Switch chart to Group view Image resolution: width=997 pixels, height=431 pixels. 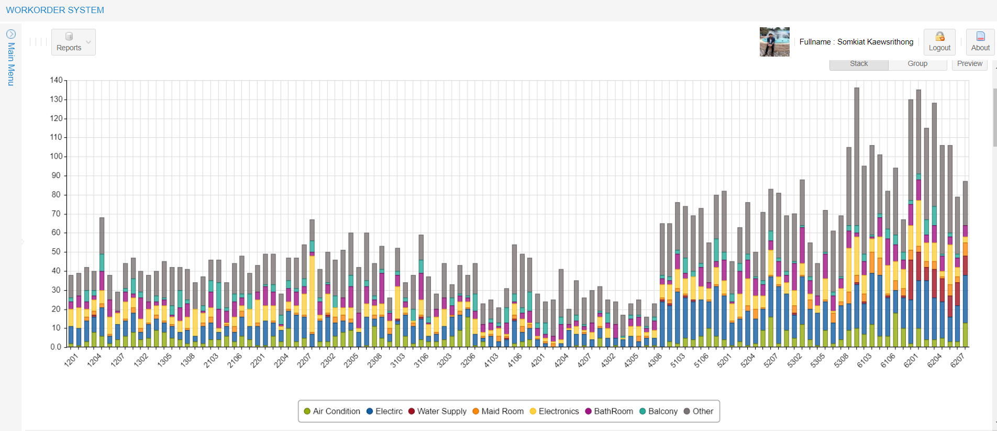tap(917, 64)
